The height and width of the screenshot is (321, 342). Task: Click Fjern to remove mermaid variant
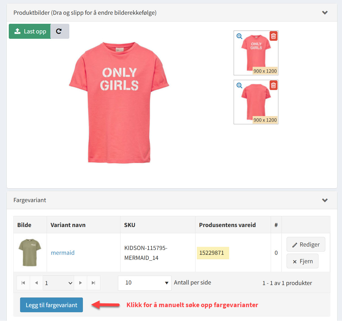[302, 261]
